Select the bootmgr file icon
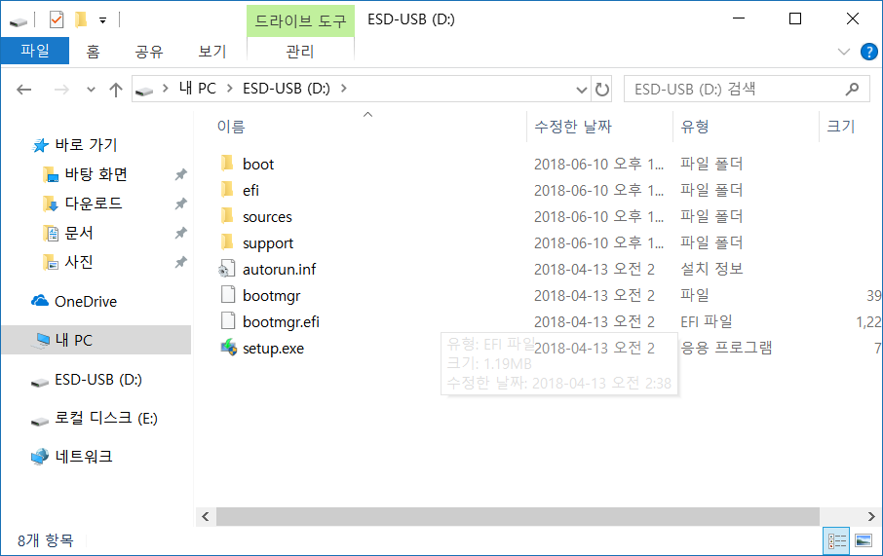Screen dimensions: 883x556 227,295
